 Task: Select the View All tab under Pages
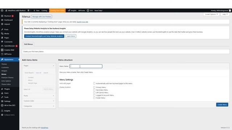(38, 73)
